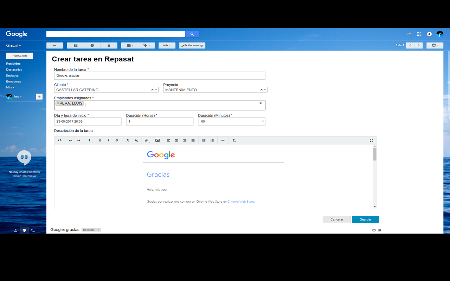This screenshot has width=450, height=281.
Task: Clear all assigned employees
Action: 261,103
